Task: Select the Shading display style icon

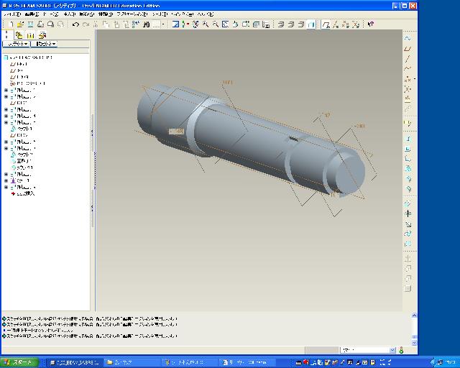Action: pos(310,24)
